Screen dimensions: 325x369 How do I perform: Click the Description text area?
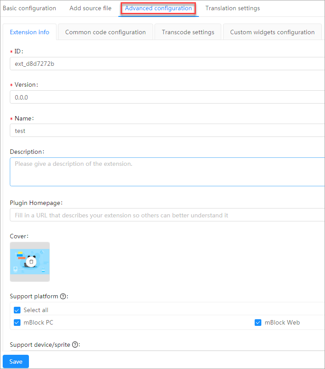tap(167, 172)
